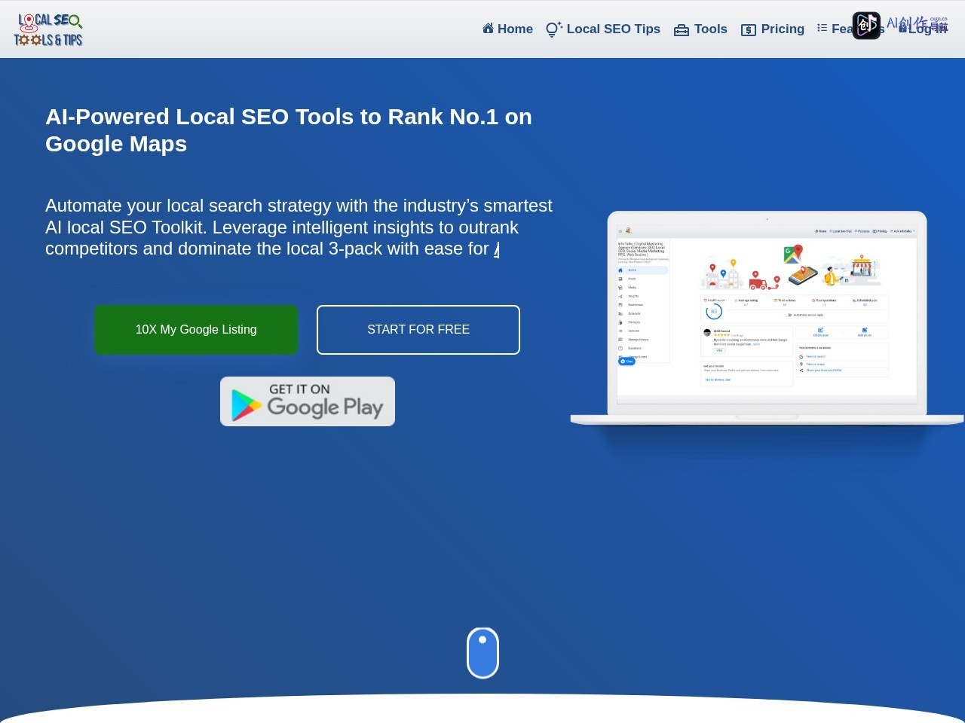Open the Pricing page
This screenshot has height=723, width=965.
point(773,29)
